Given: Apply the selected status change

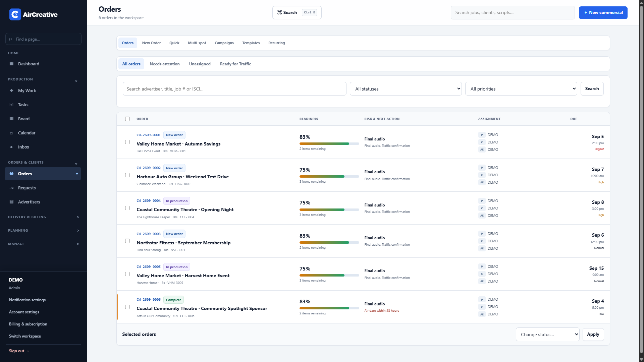Looking at the screenshot, I should click(593, 335).
